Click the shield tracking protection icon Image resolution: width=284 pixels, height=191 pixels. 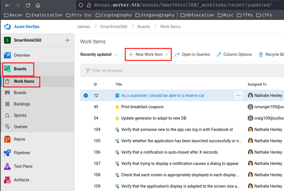pos(81,5)
